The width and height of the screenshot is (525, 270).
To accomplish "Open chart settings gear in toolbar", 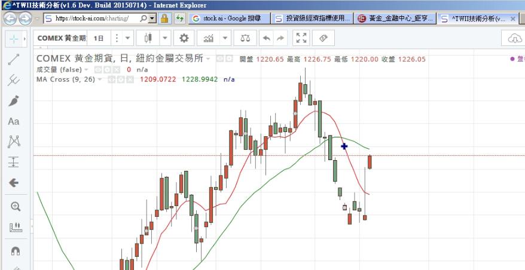I will [184, 38].
